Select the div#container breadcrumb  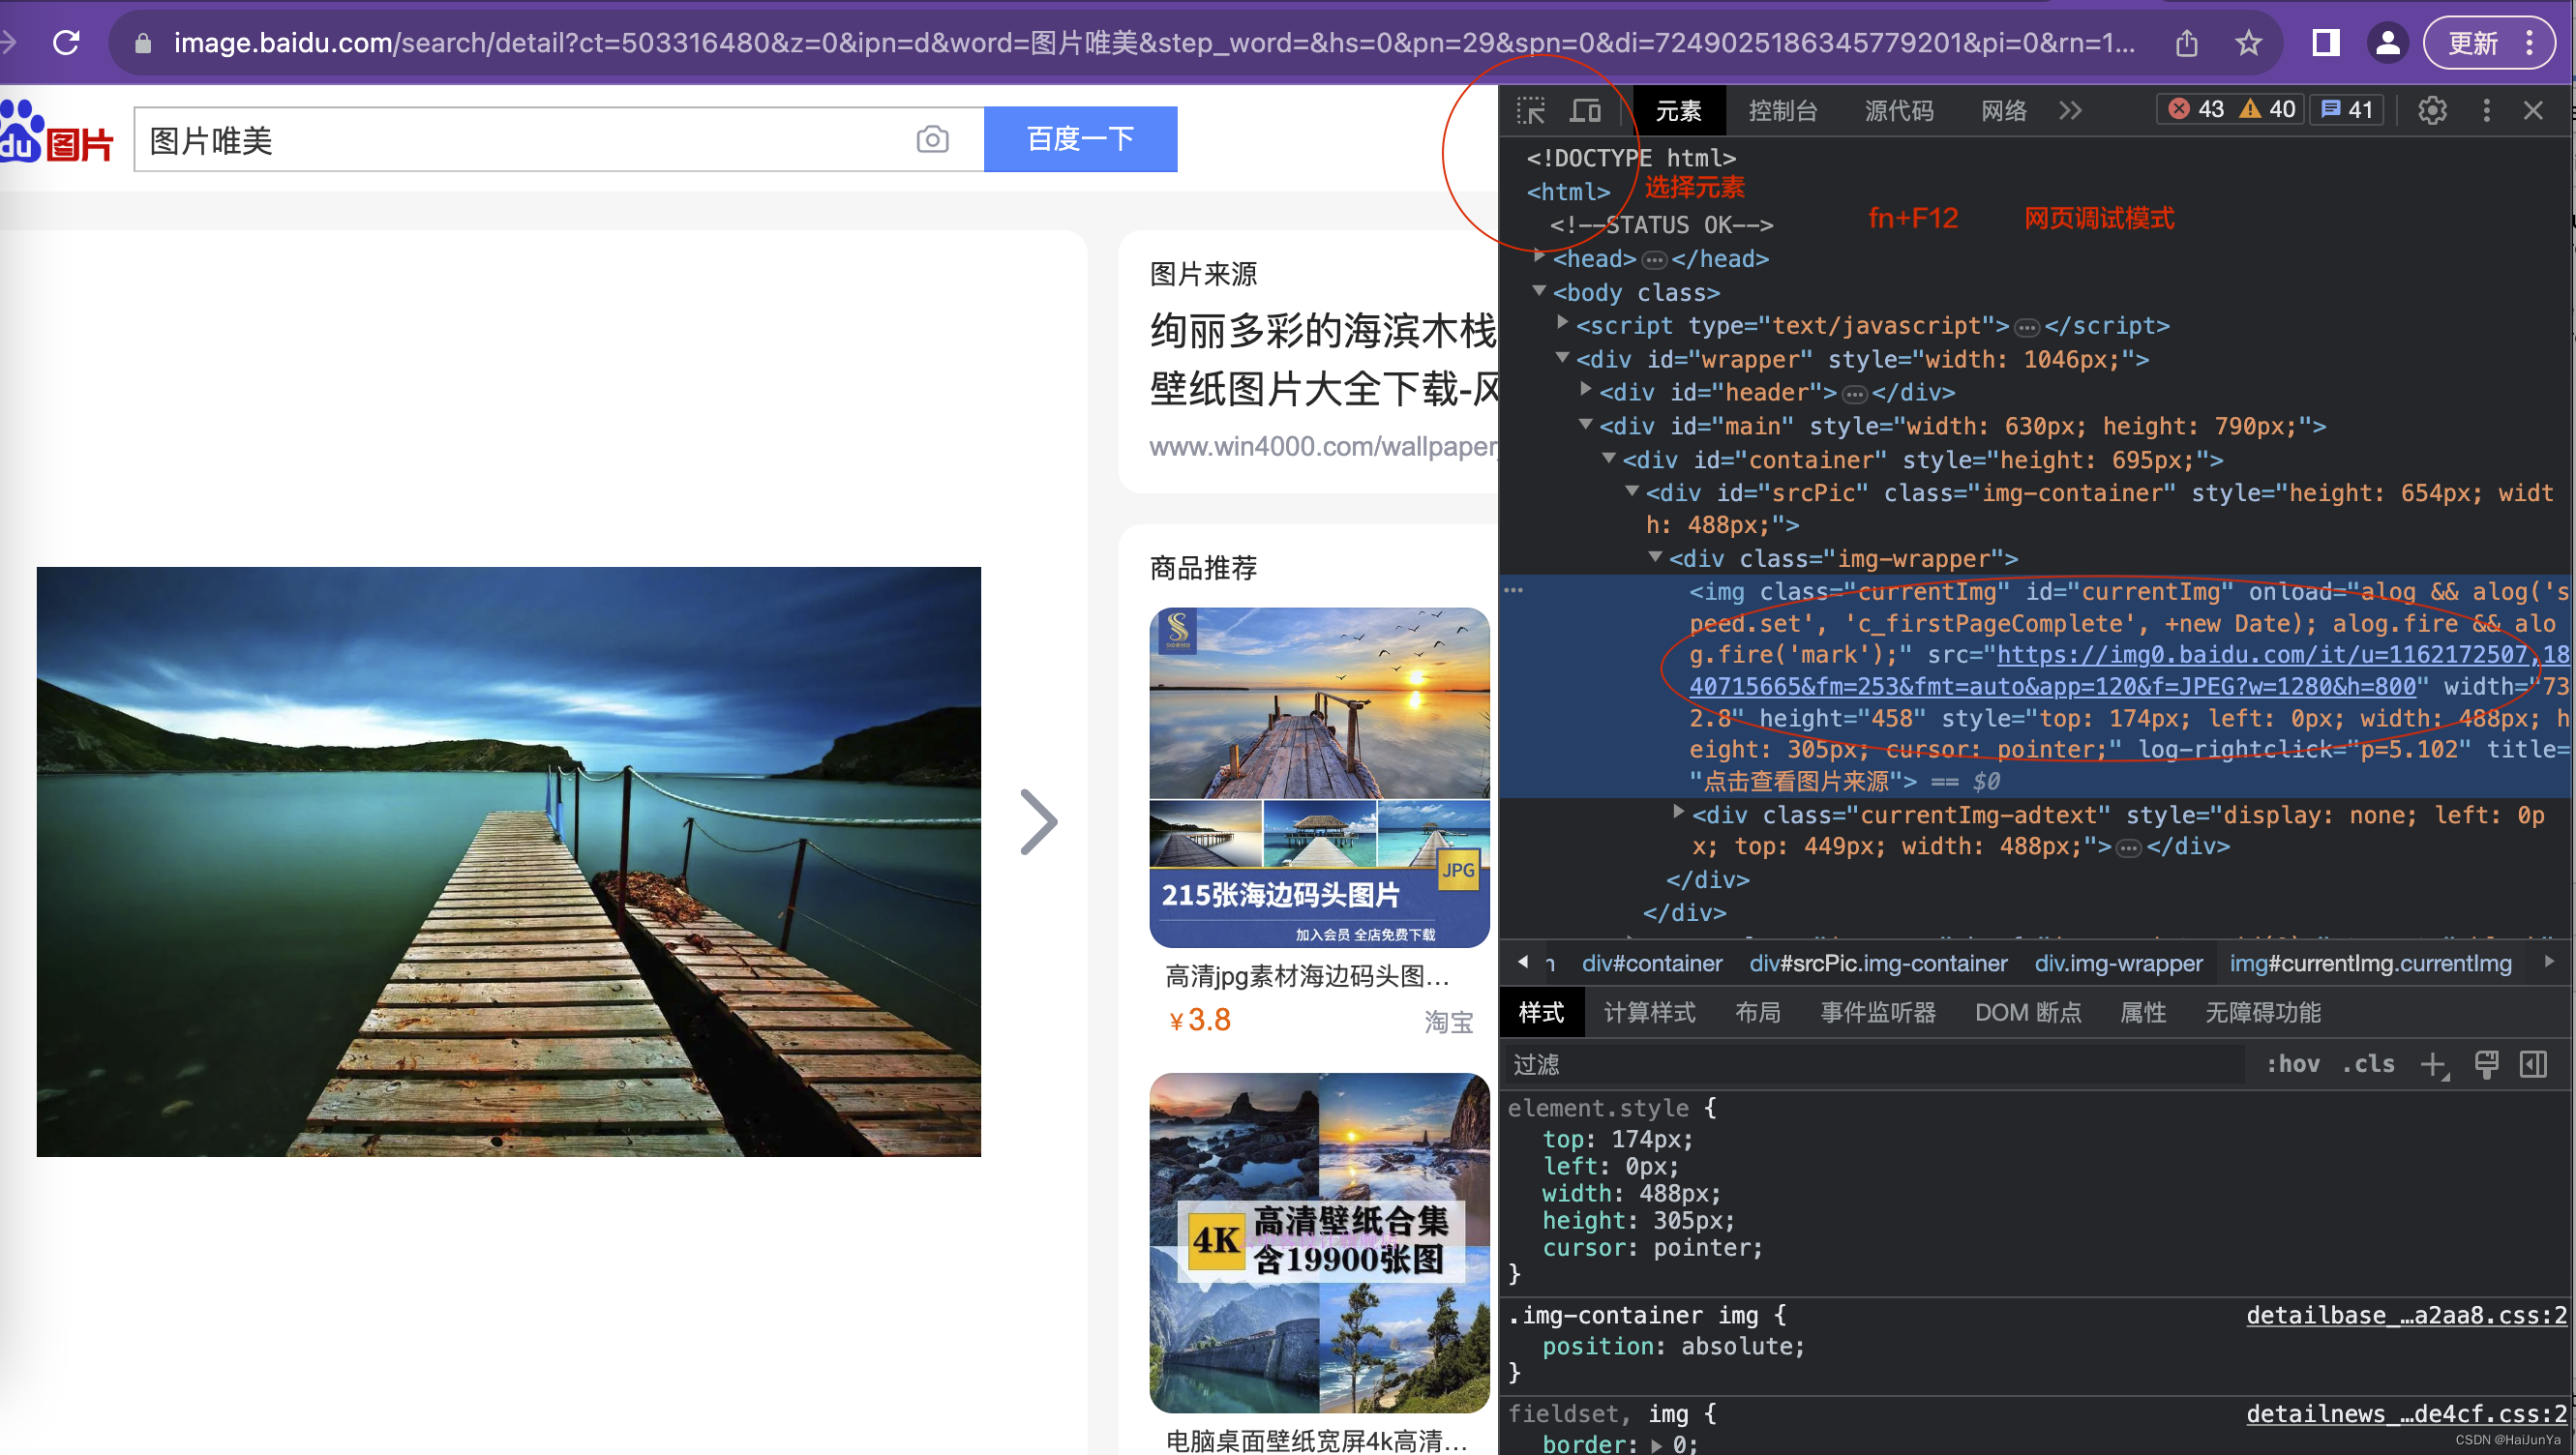pos(1652,963)
